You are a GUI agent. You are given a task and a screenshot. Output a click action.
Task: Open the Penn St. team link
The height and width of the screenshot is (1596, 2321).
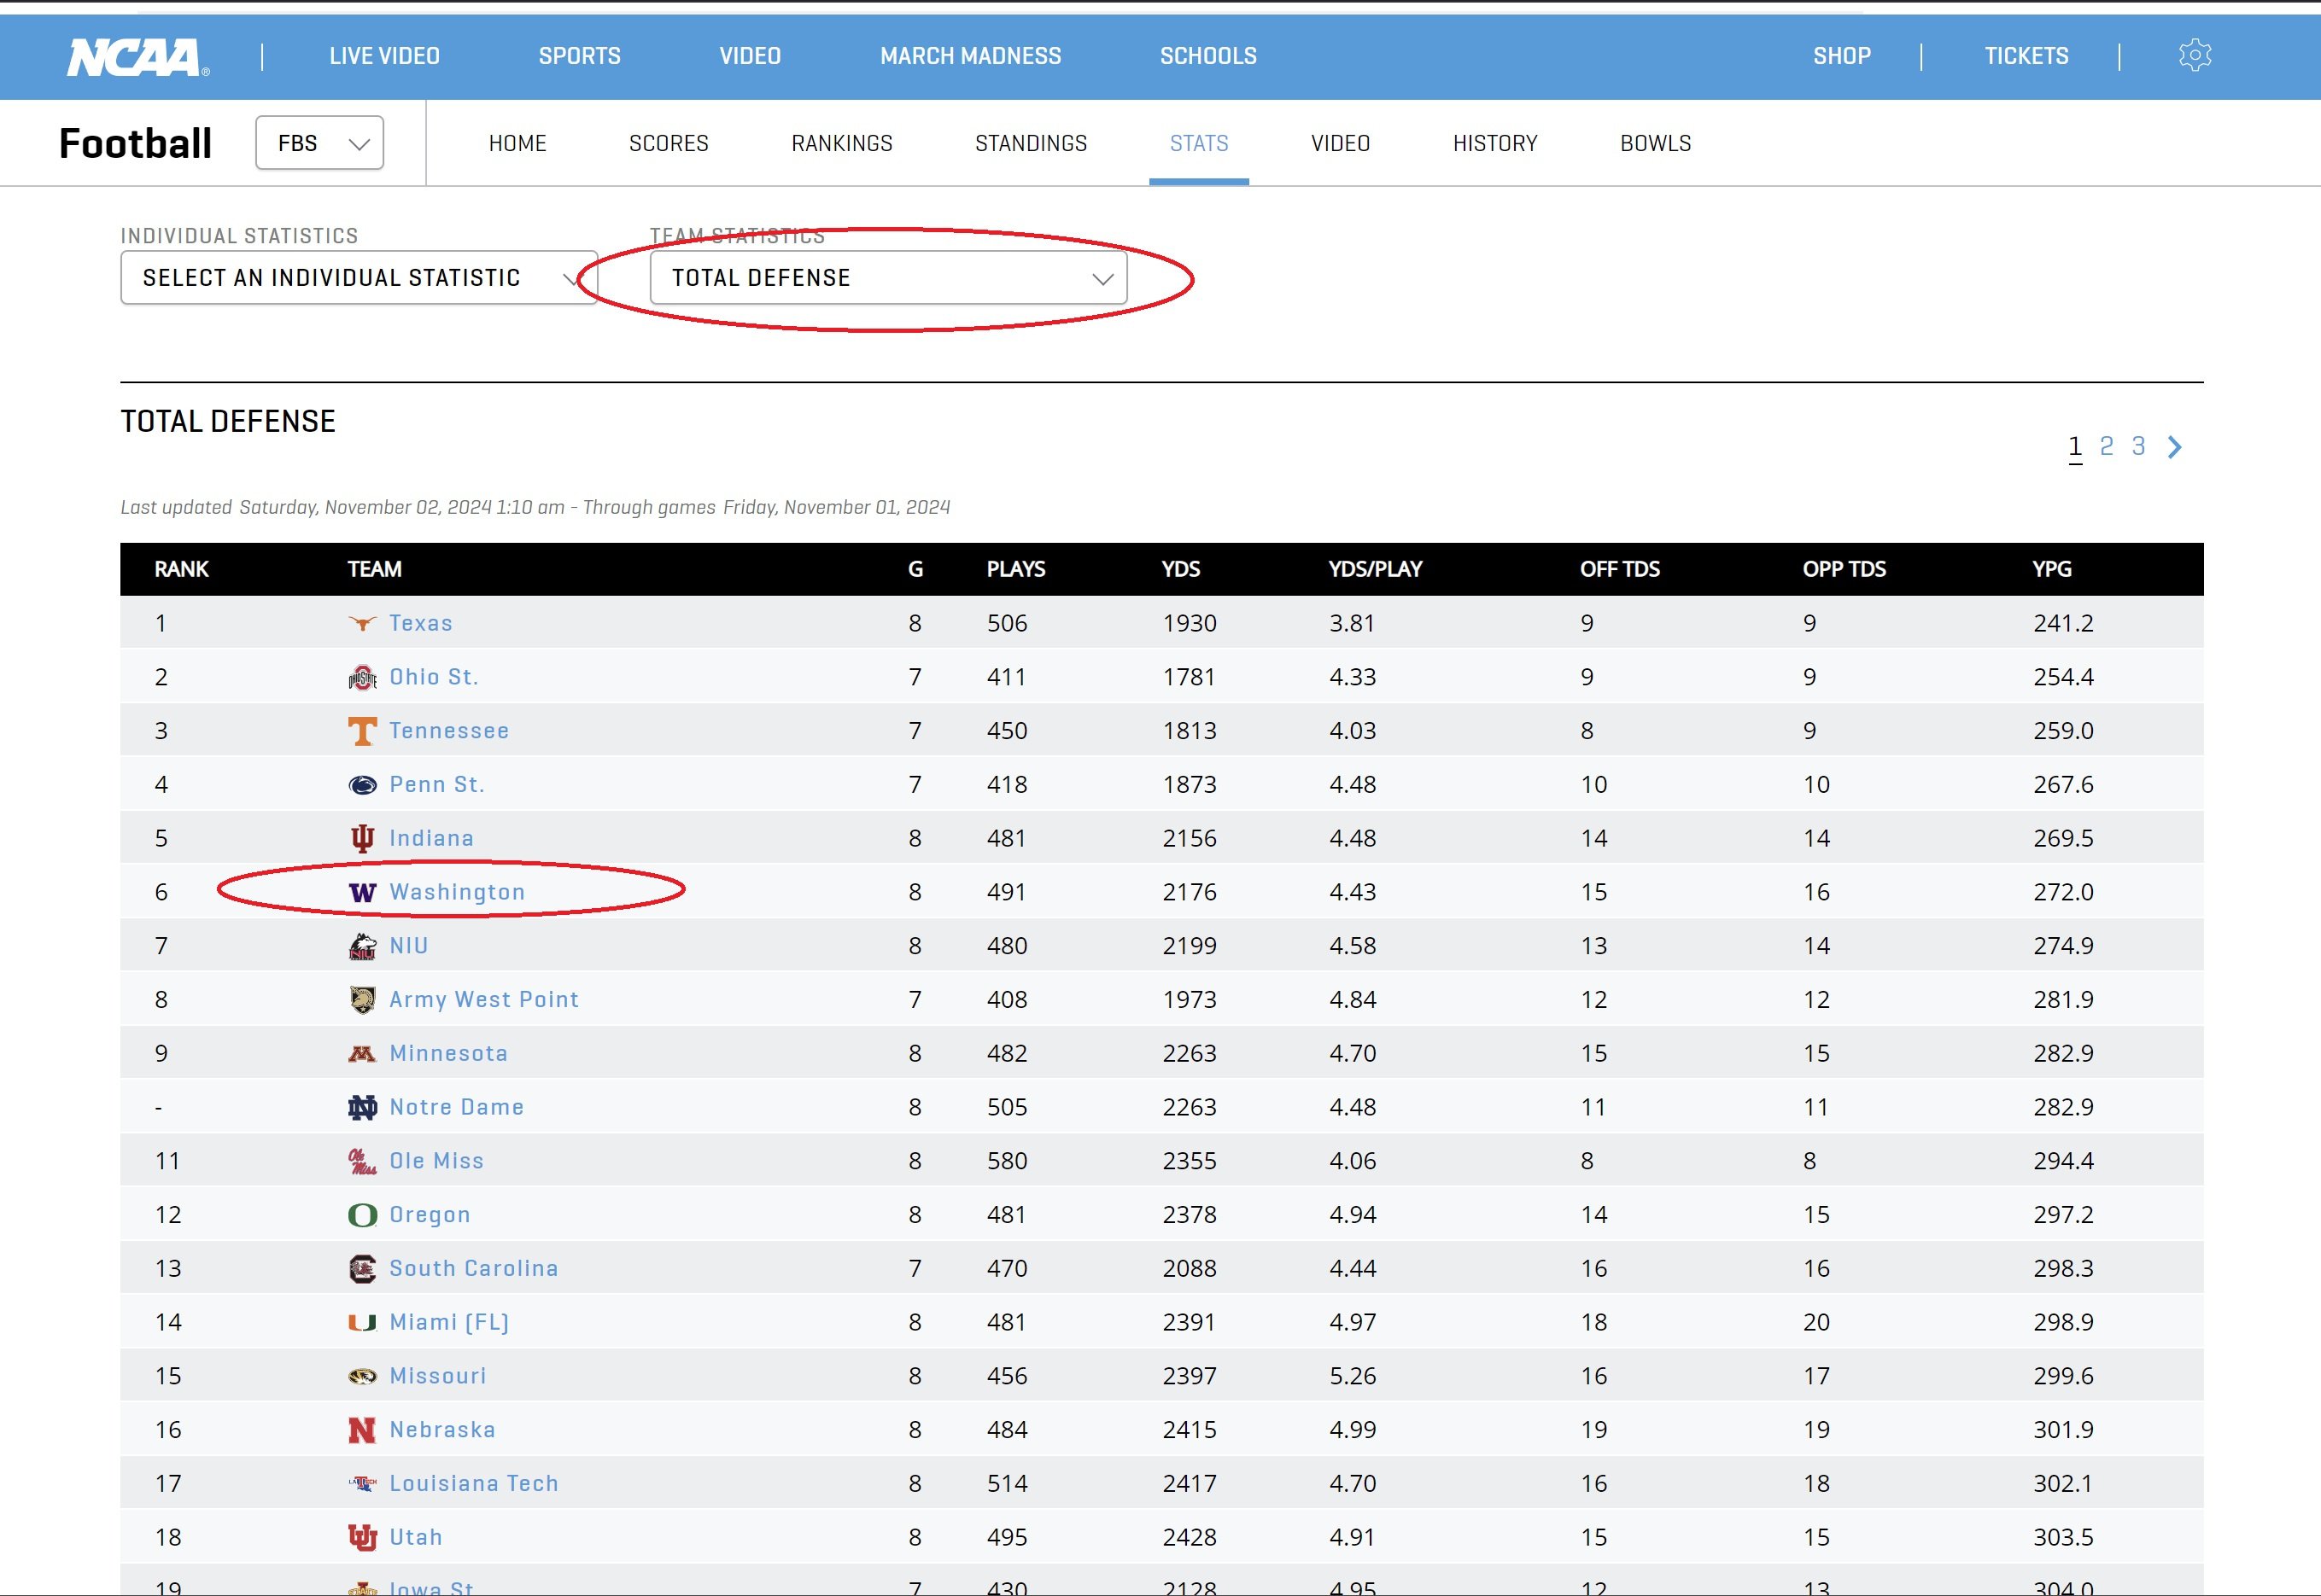point(437,784)
